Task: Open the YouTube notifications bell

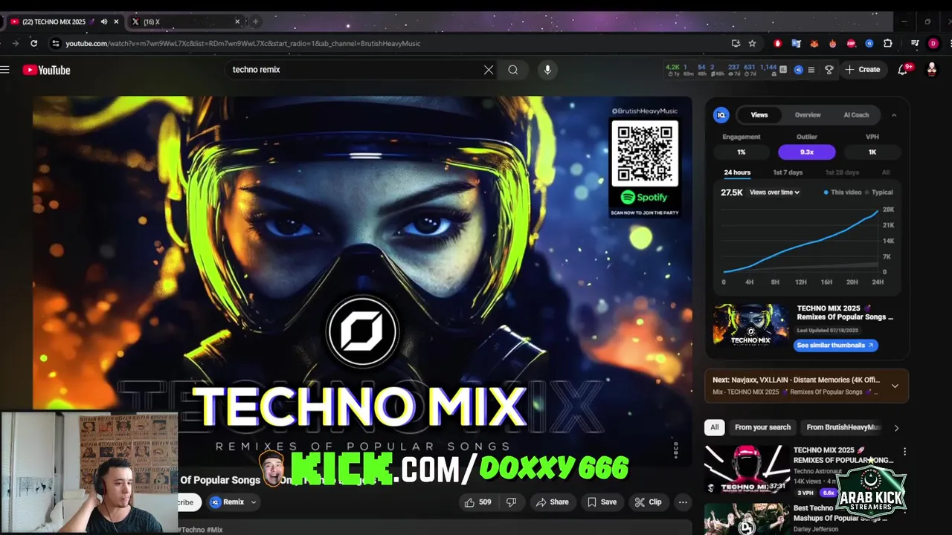Action: [903, 70]
